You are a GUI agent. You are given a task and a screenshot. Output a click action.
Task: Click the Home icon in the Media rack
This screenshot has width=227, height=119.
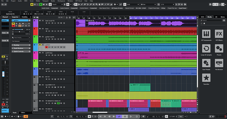point(204,23)
